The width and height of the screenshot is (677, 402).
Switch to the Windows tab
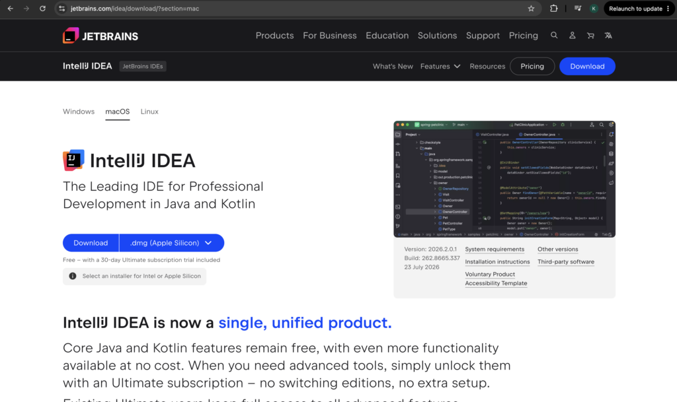(79, 112)
